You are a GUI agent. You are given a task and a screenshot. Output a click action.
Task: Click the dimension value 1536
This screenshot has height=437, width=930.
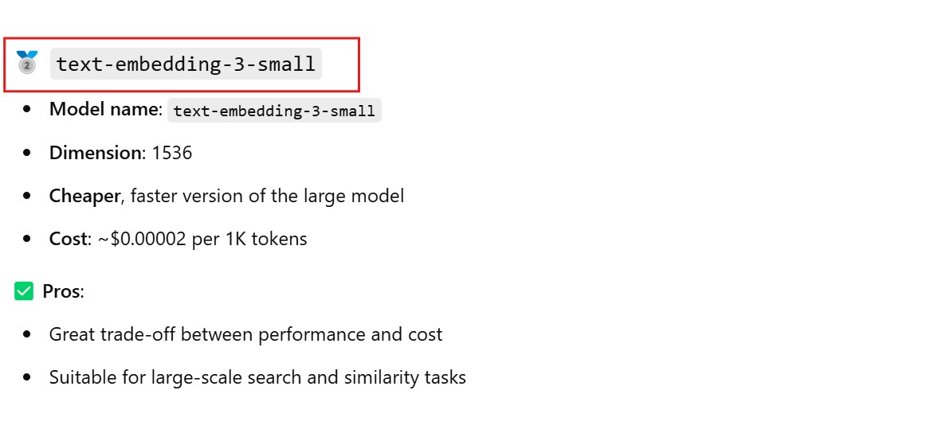(172, 153)
